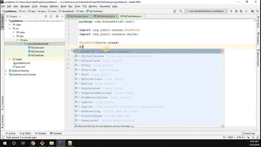Open the Run tool window button

11,134
